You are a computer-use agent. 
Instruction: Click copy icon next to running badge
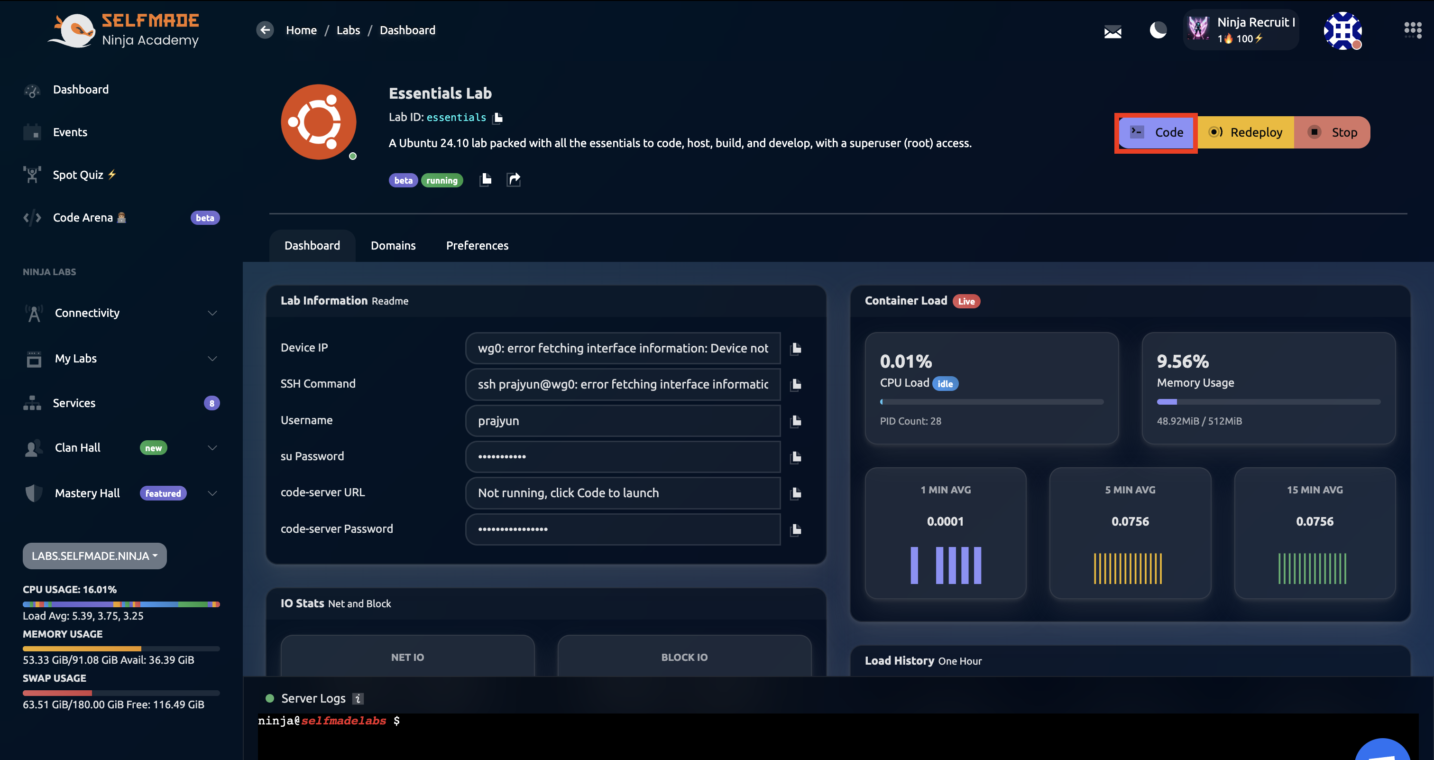tap(486, 179)
